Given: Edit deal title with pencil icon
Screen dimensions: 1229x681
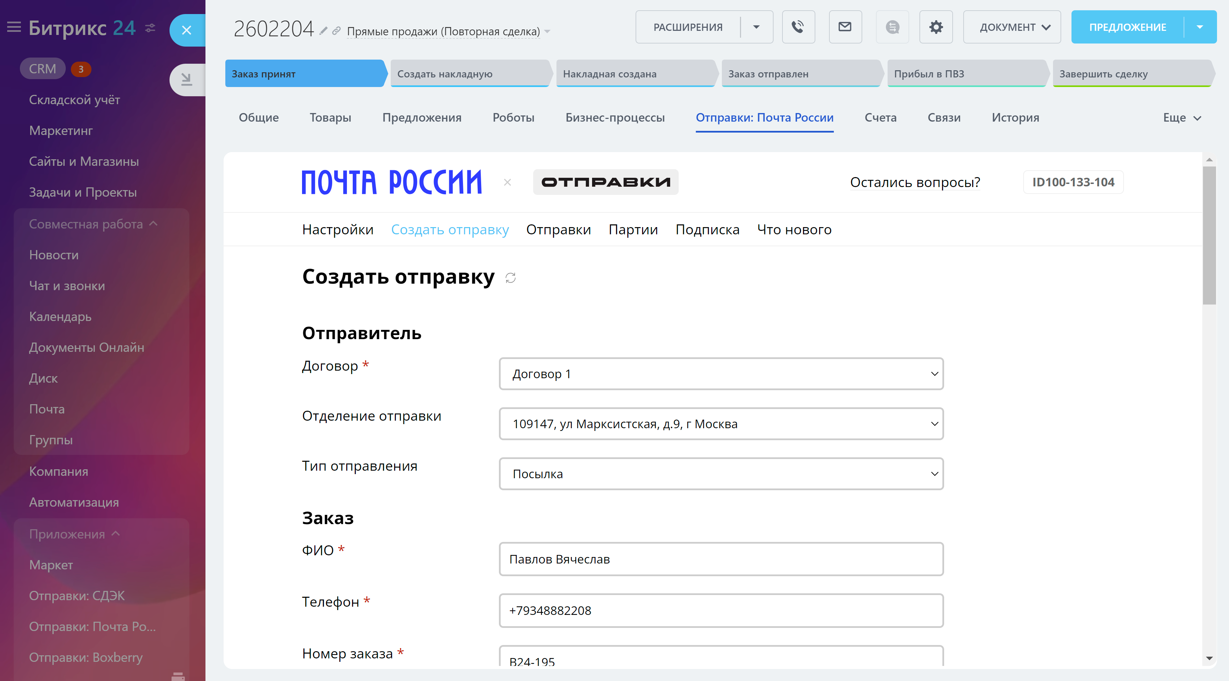Looking at the screenshot, I should point(324,31).
